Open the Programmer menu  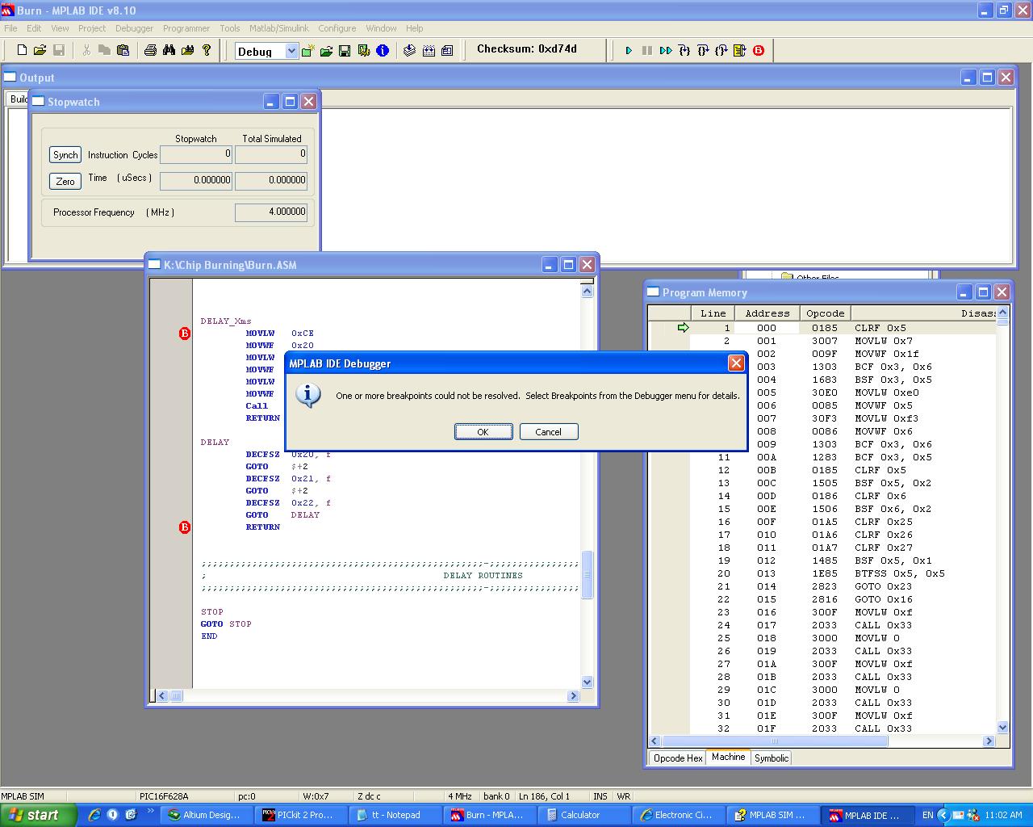point(186,28)
